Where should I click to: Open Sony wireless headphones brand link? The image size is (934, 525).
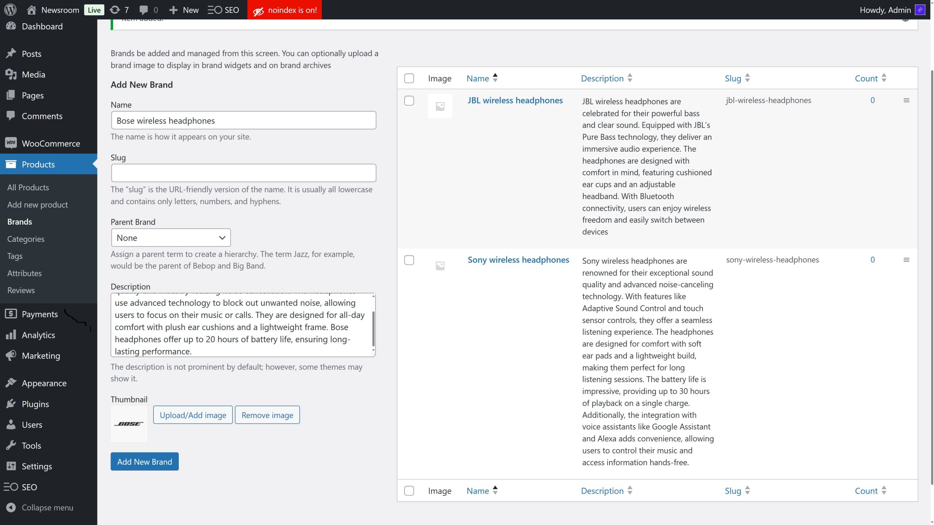(x=518, y=260)
